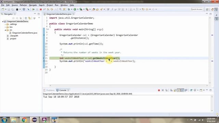Open File Explorer from the taskbar
219x123 pixels.
(14, 120)
